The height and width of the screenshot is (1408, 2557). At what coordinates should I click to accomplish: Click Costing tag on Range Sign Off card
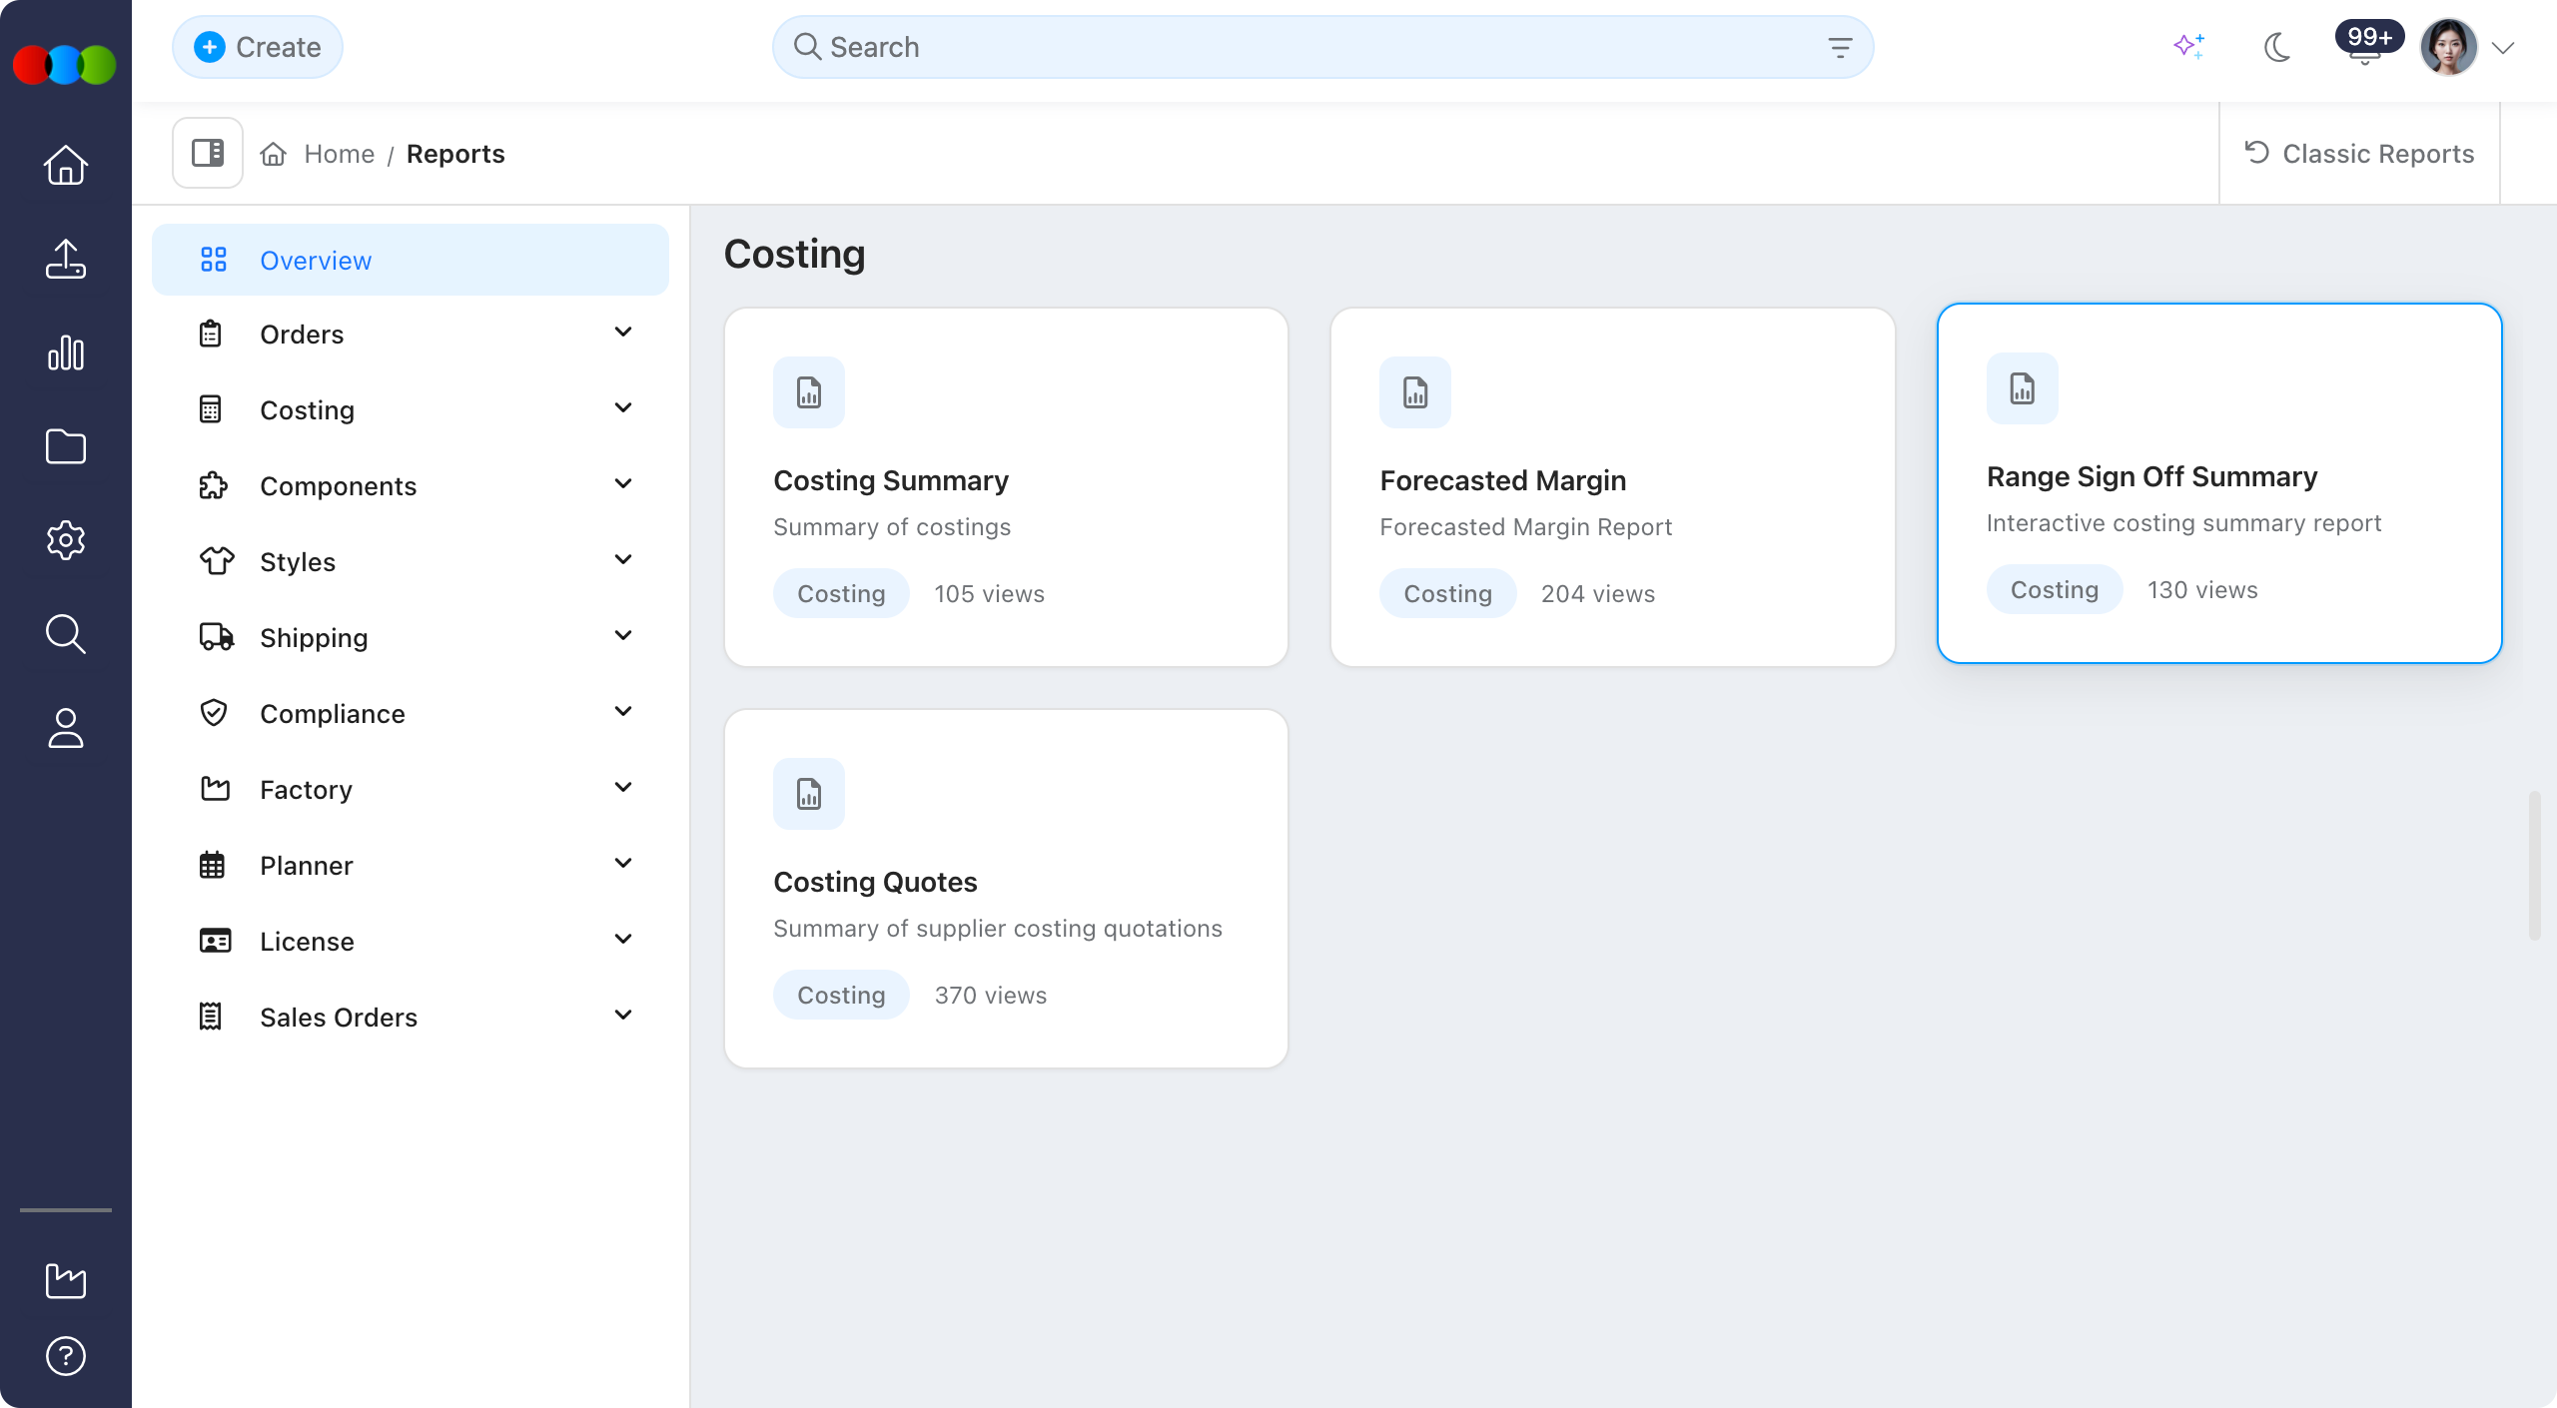(2055, 589)
